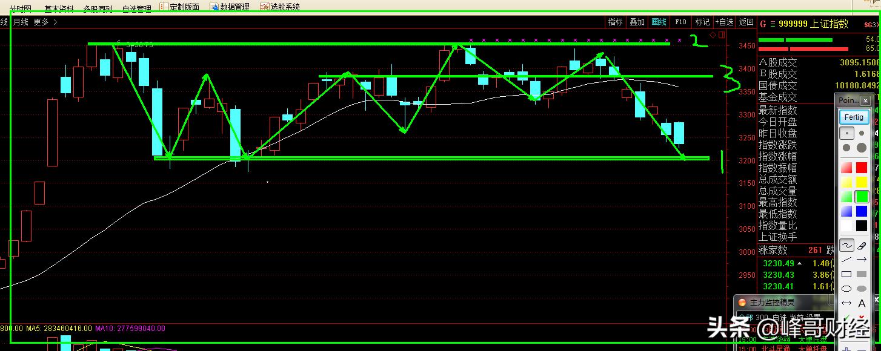Image resolution: width=881 pixels, height=351 pixels.
Task: Click the 上证换手 label
Action: pos(777,237)
